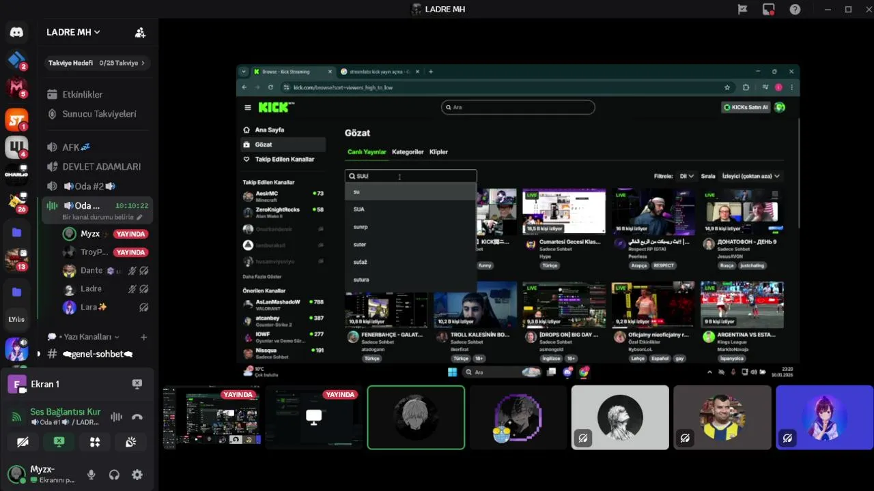Open the orange ST server icon
The height and width of the screenshot is (491, 874).
(x=16, y=119)
